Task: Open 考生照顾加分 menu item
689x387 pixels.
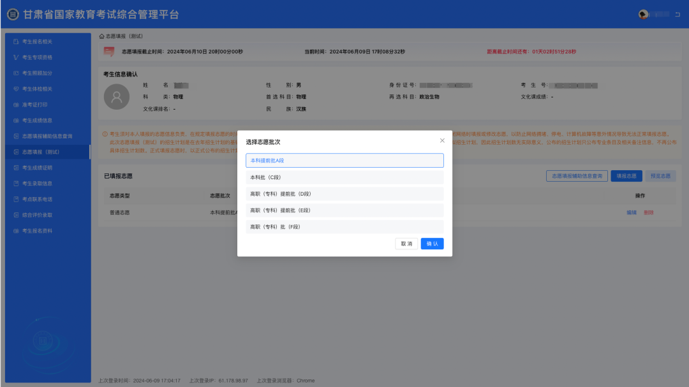Action: pyautogui.click(x=48, y=73)
